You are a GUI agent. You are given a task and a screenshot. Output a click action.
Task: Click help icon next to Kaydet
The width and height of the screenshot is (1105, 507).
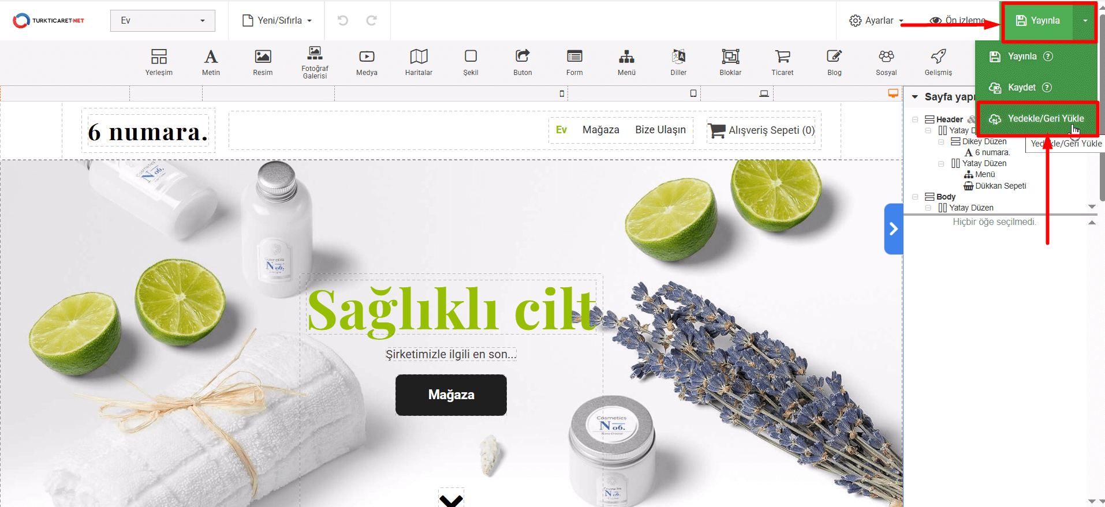click(1047, 87)
